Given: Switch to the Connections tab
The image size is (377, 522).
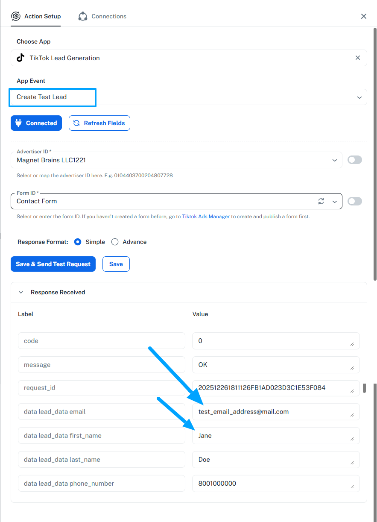Looking at the screenshot, I should click(108, 16).
